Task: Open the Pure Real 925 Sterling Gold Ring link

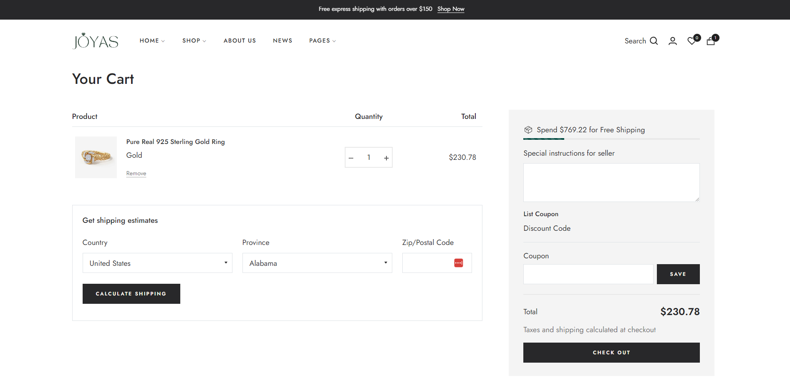Action: coord(176,142)
